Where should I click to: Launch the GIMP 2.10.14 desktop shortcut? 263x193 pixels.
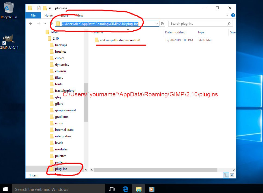coord(9,42)
